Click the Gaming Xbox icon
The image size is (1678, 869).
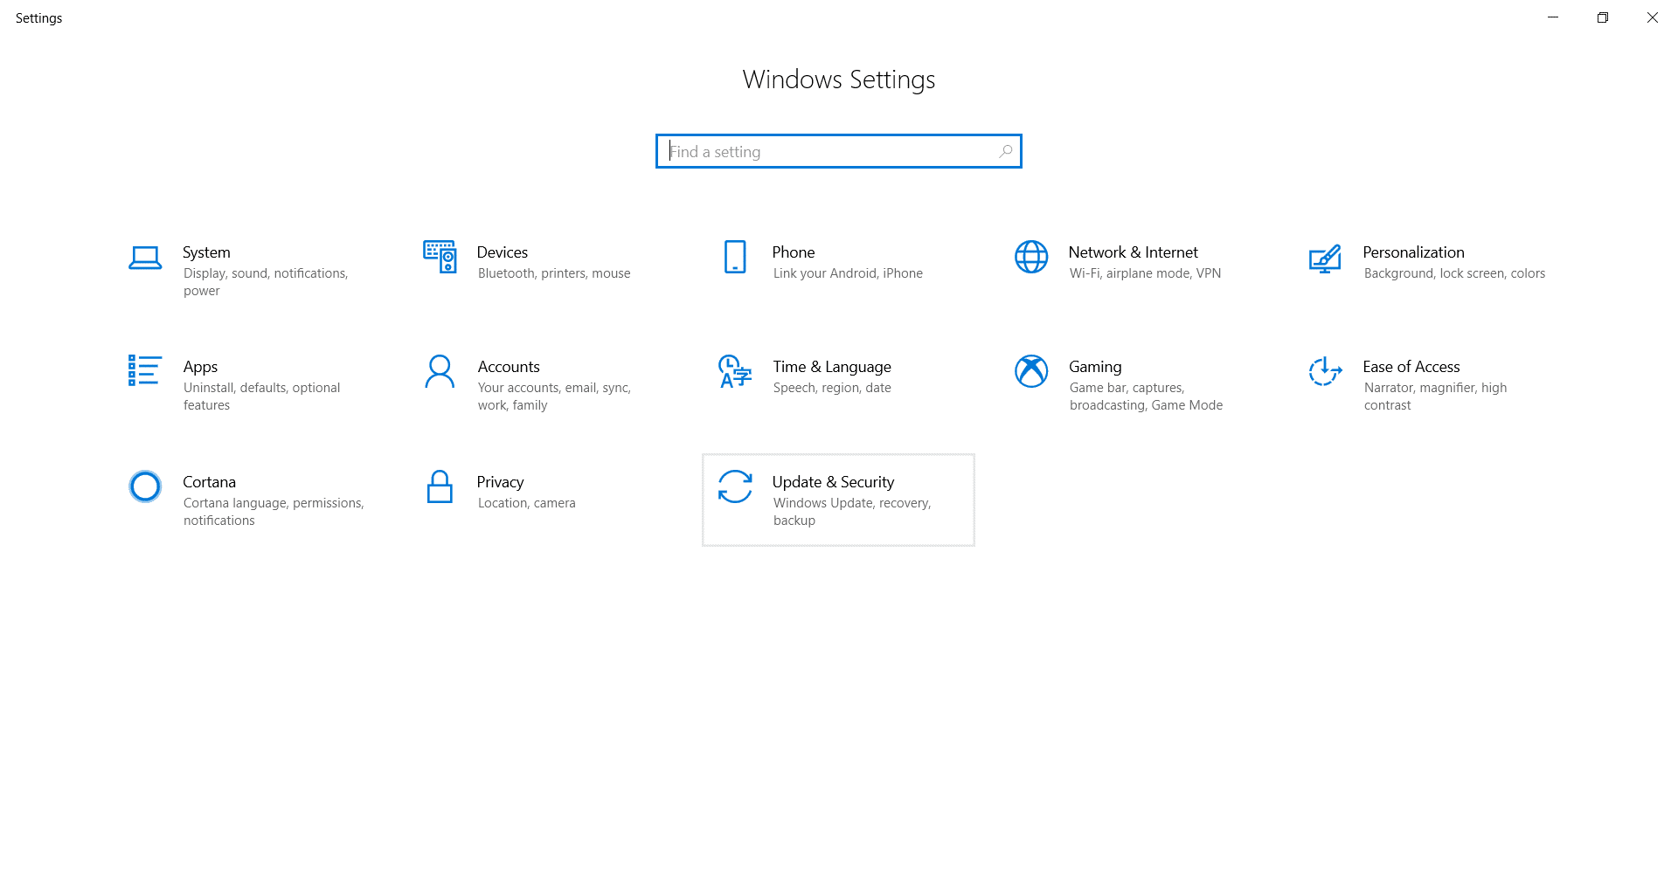click(x=1030, y=372)
